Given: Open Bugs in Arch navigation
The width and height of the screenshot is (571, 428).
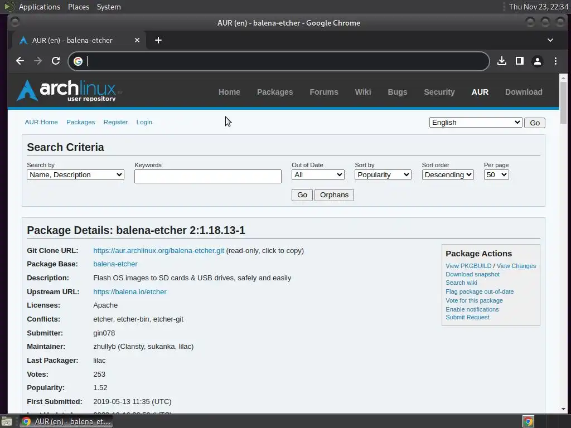Looking at the screenshot, I should [x=397, y=92].
